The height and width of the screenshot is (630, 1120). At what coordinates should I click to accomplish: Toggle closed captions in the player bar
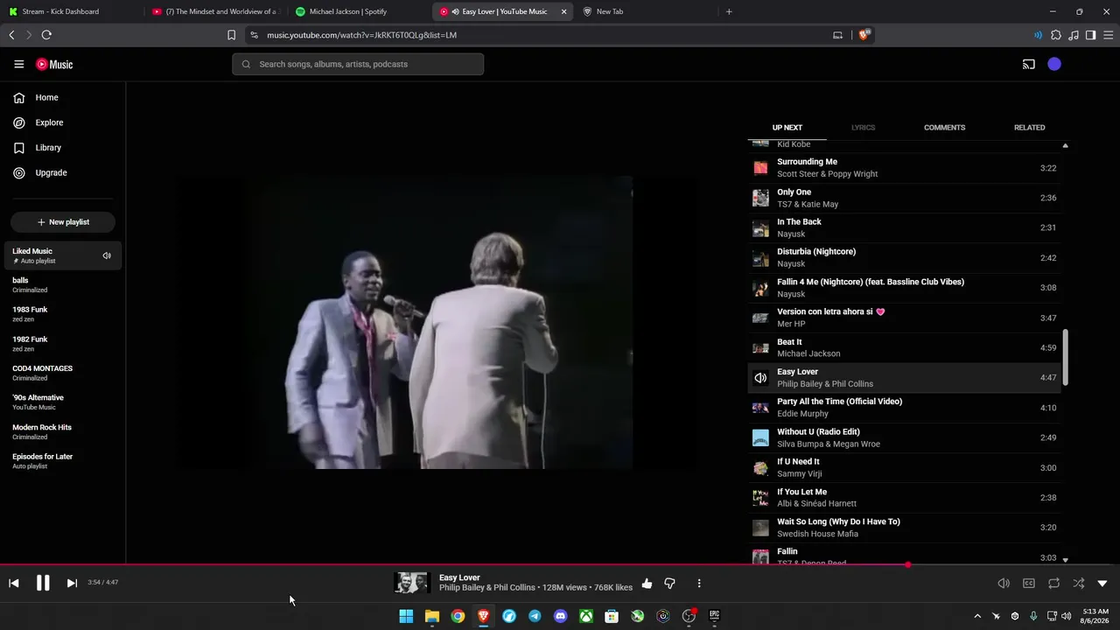[x=1029, y=584]
